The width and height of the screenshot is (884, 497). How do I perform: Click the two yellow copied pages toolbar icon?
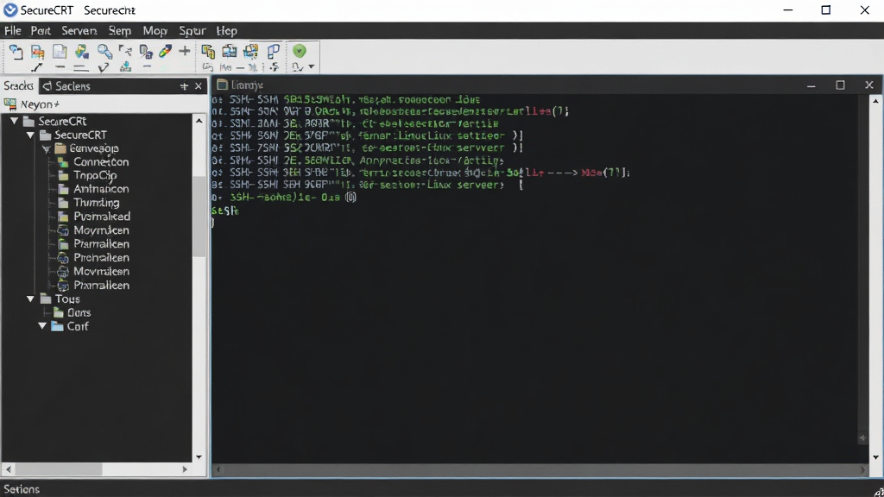pos(208,52)
